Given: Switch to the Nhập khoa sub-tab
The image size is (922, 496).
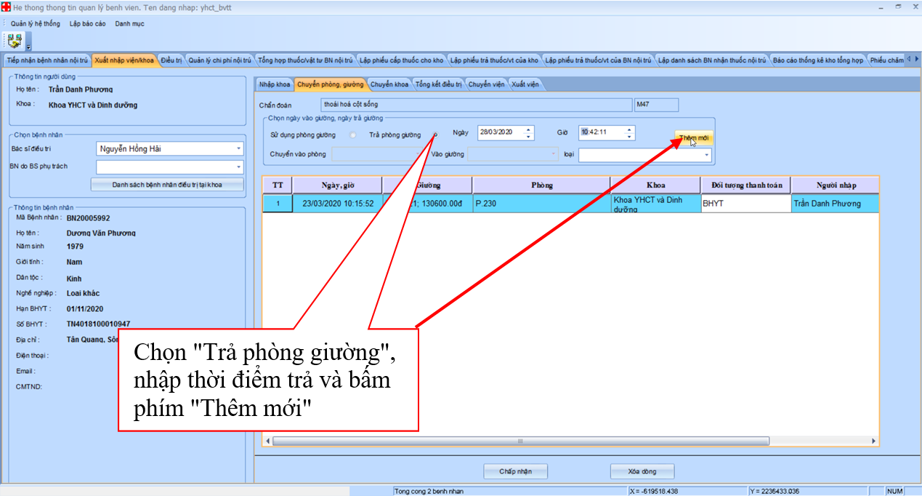Looking at the screenshot, I should [x=275, y=84].
